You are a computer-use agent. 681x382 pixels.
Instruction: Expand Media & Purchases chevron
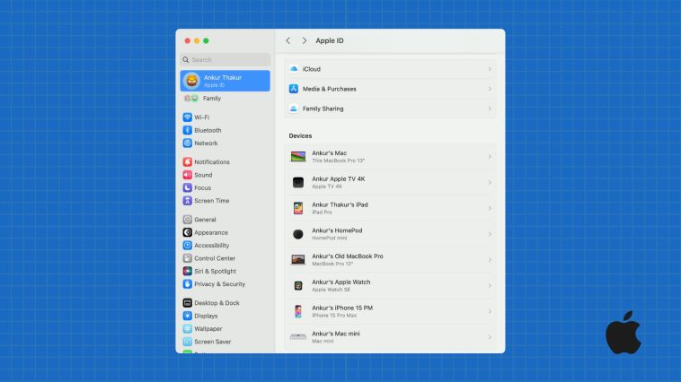(490, 89)
